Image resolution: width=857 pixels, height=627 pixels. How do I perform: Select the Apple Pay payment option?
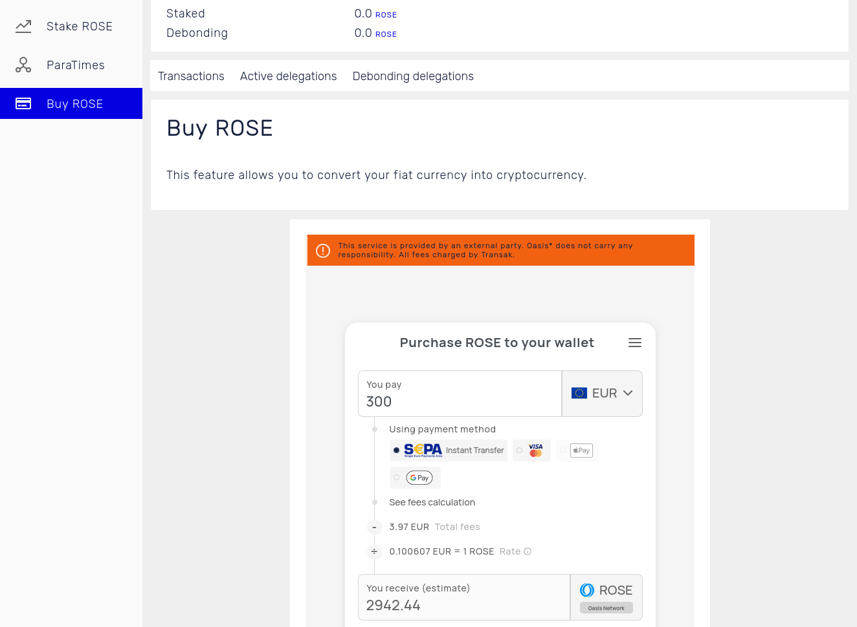(577, 451)
